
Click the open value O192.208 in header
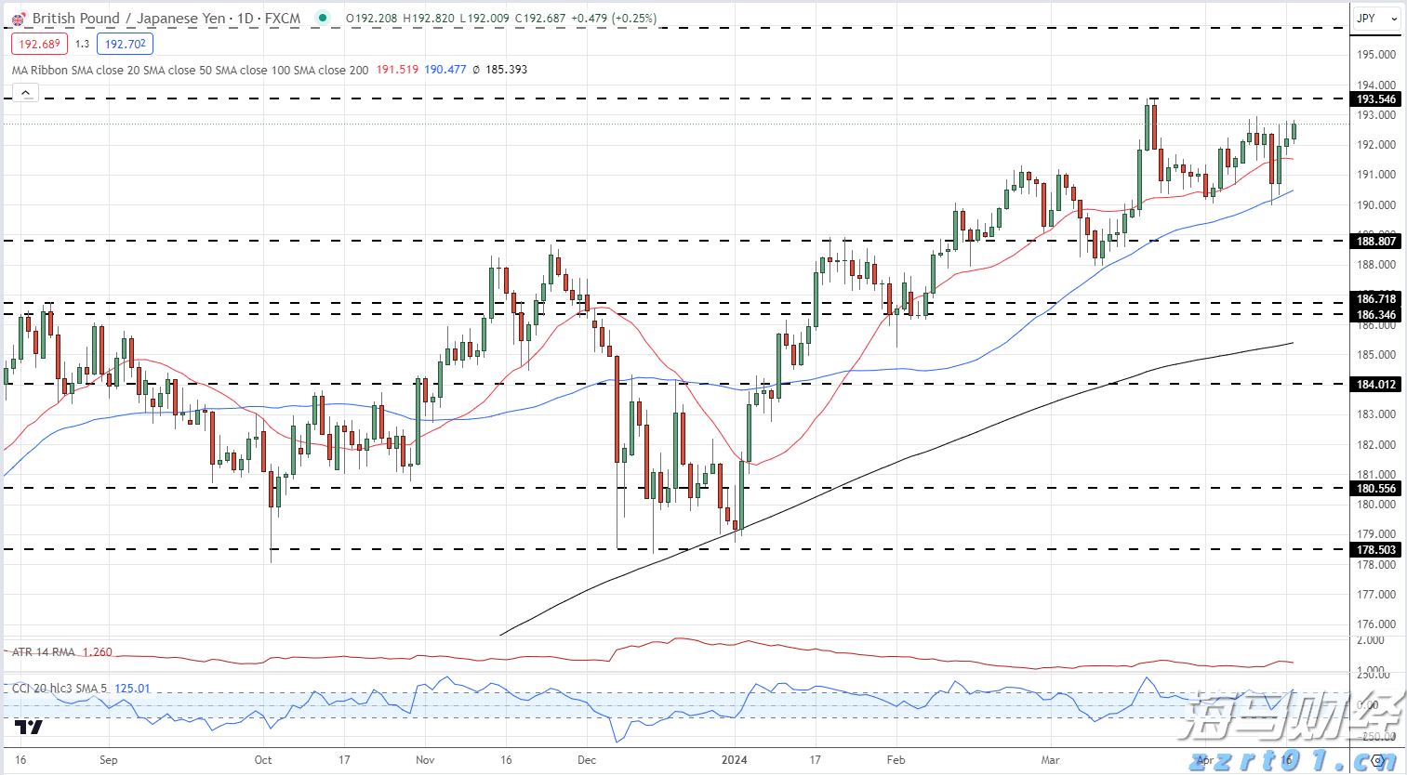tap(372, 19)
